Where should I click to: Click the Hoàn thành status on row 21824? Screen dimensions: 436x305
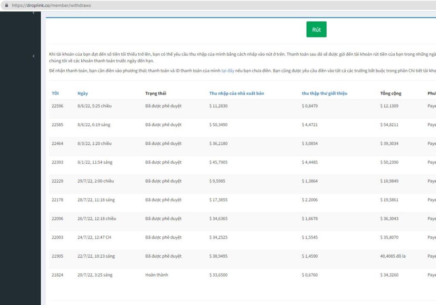click(158, 275)
